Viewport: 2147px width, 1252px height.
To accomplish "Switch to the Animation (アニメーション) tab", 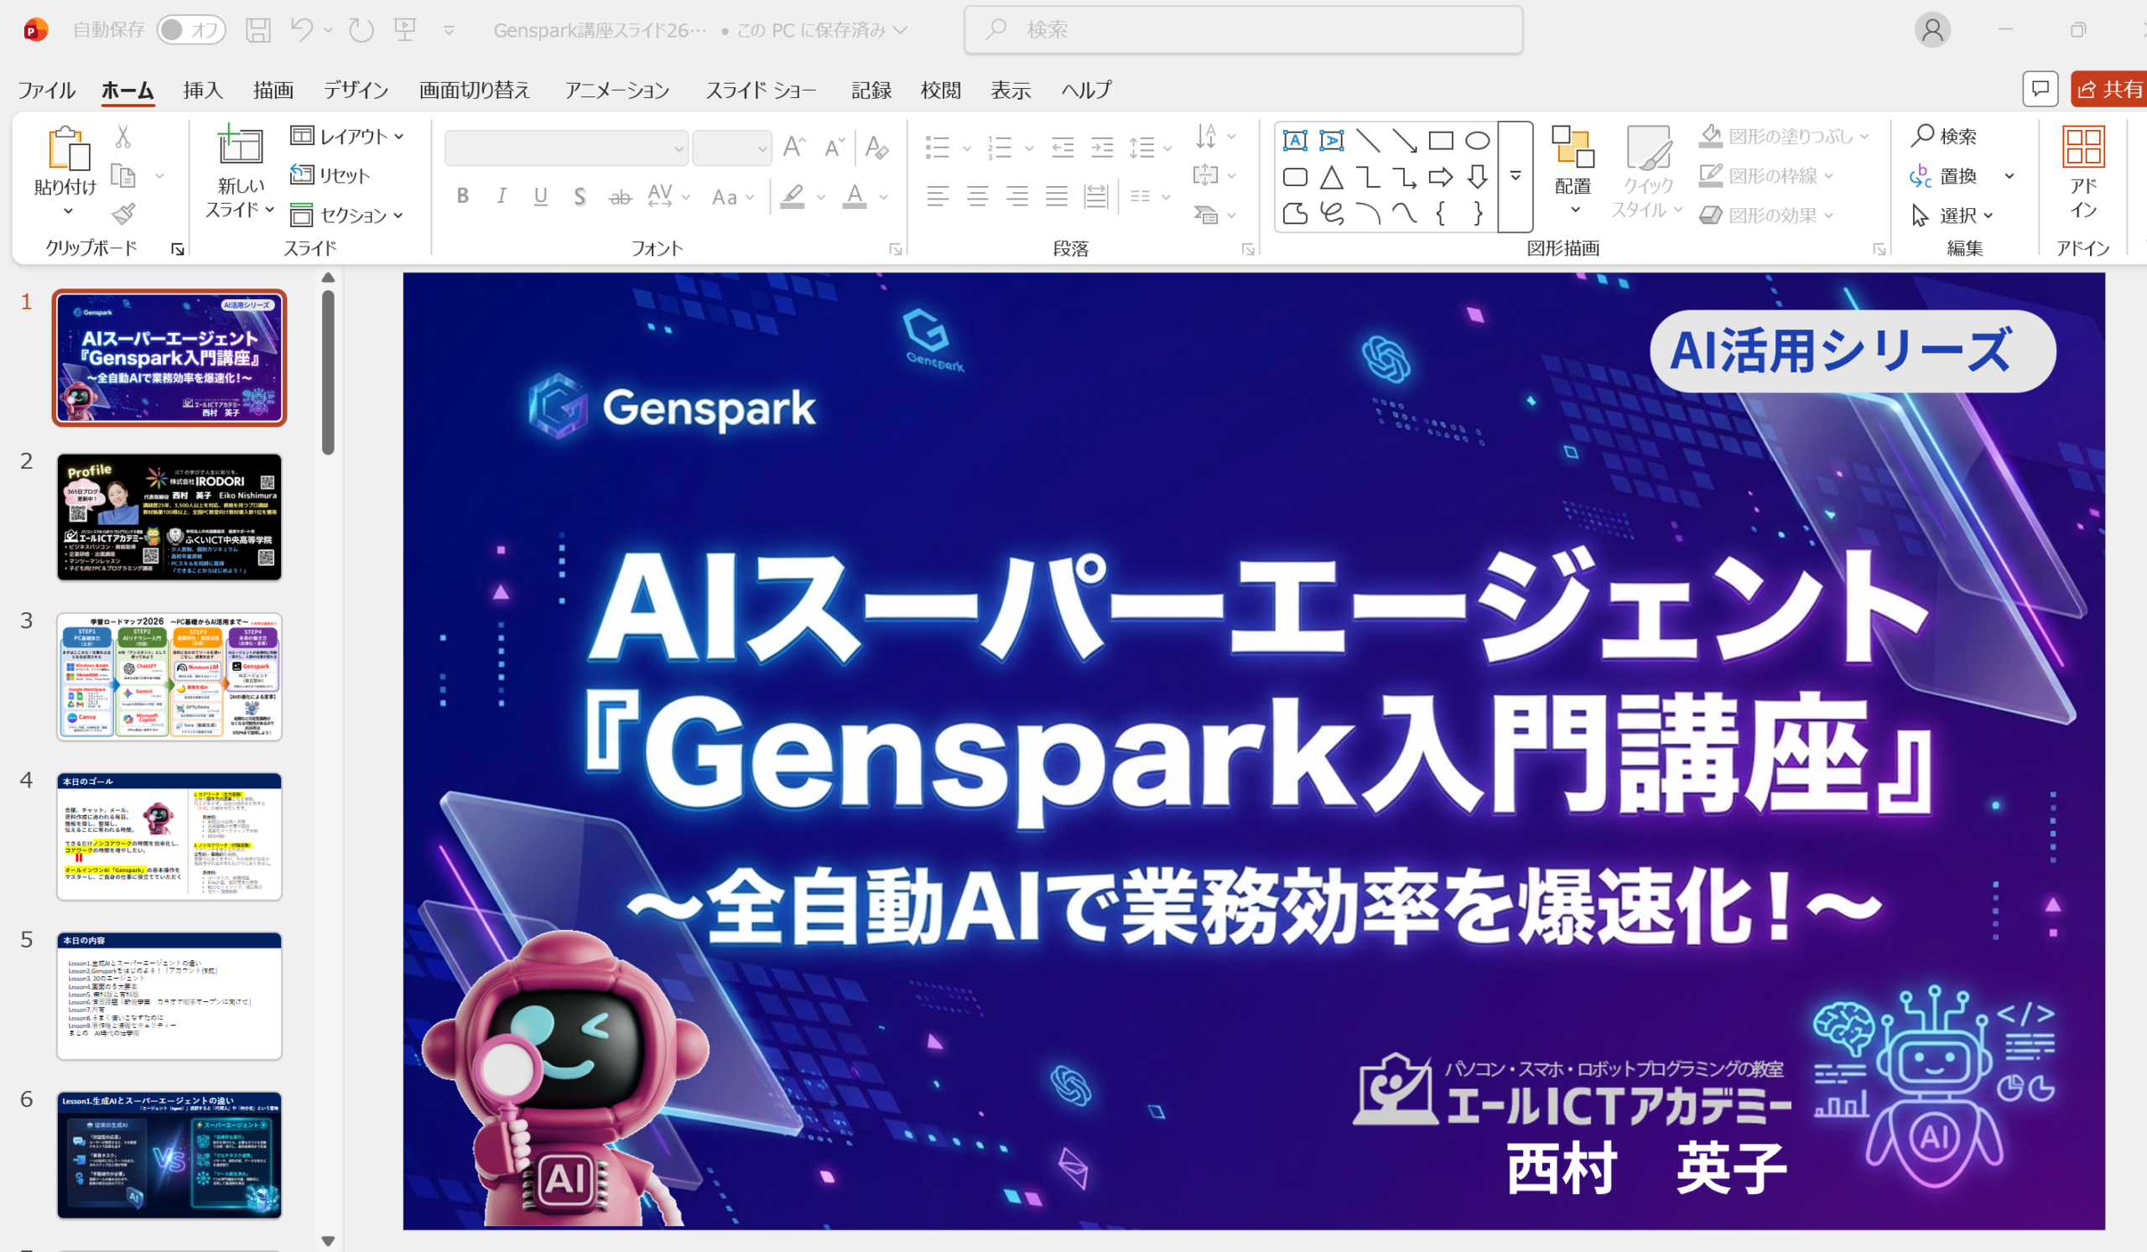I will [x=616, y=91].
